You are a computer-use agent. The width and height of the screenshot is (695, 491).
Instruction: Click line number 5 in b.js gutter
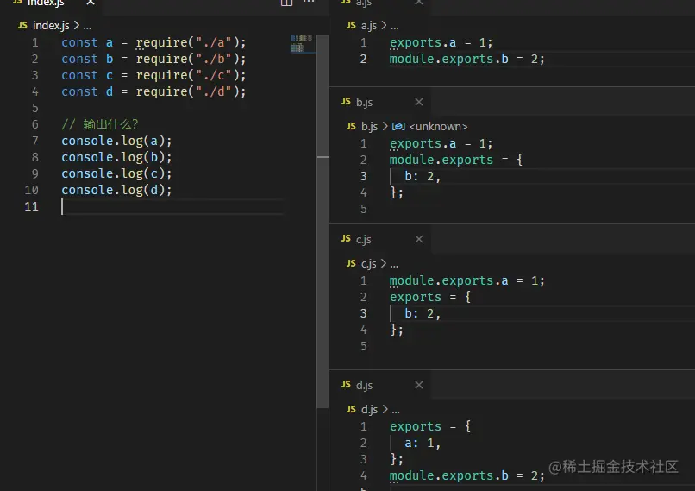coord(364,209)
